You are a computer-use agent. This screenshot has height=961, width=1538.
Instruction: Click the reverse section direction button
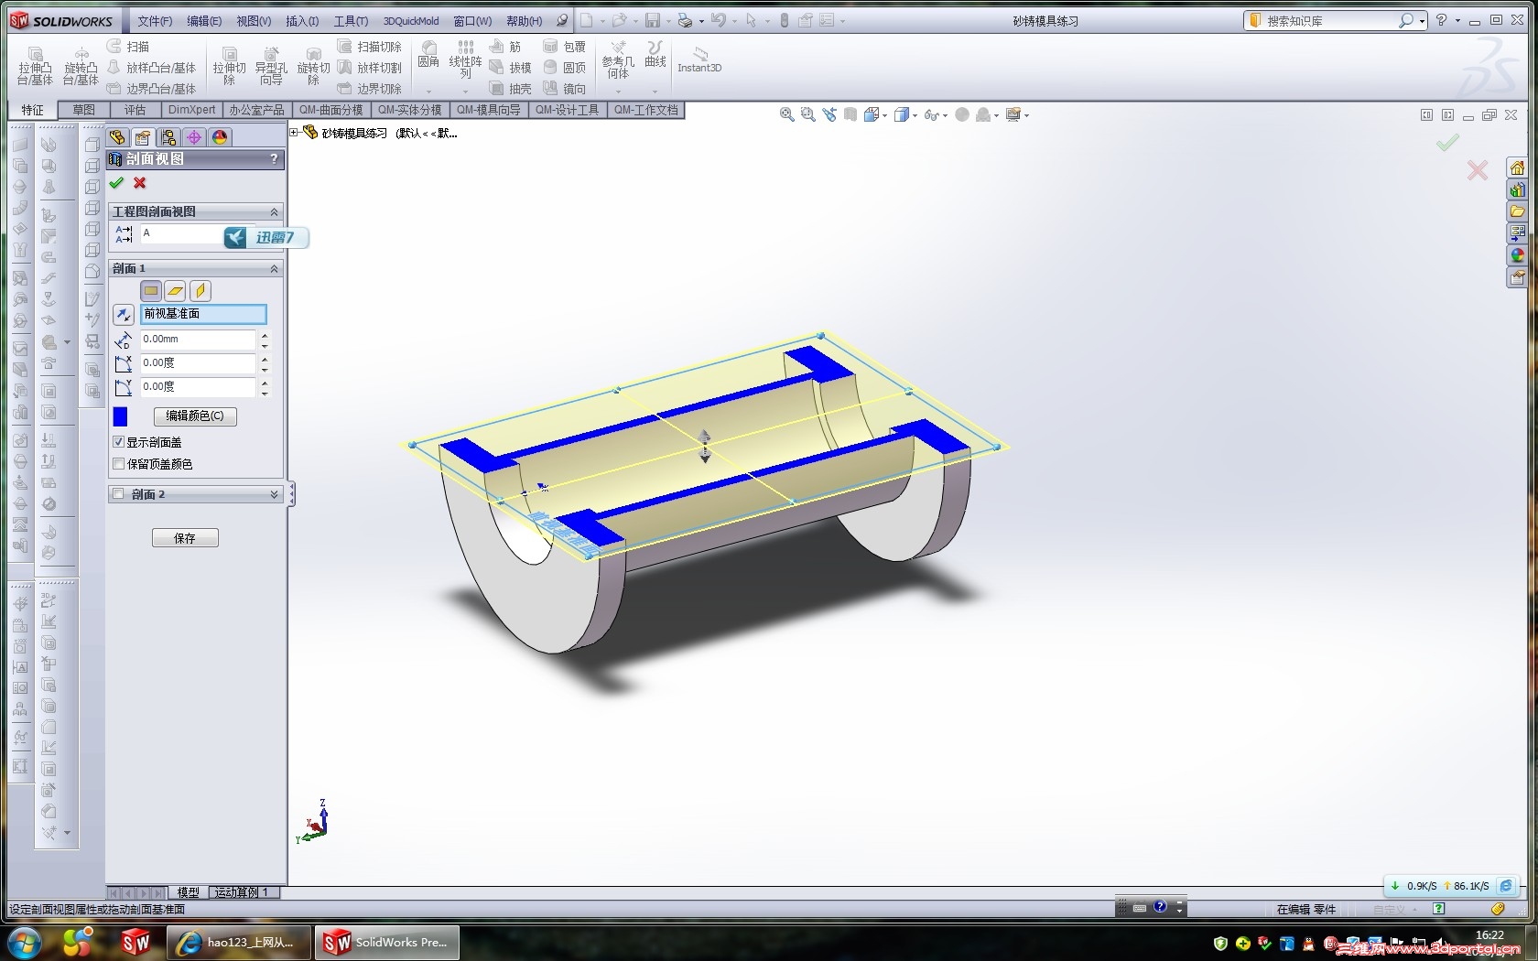(x=123, y=315)
